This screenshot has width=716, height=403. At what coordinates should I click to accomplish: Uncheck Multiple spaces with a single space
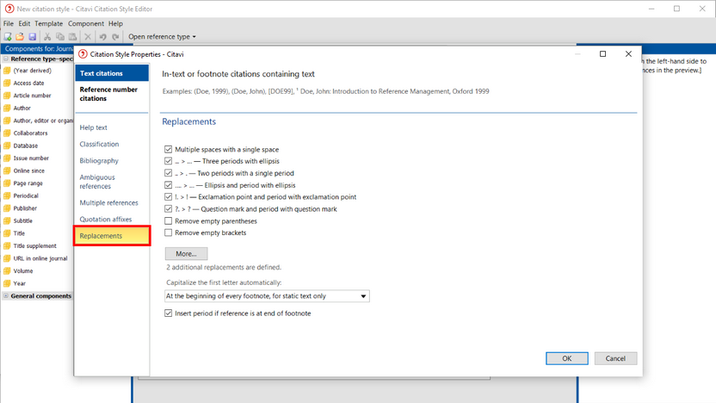tap(168, 150)
